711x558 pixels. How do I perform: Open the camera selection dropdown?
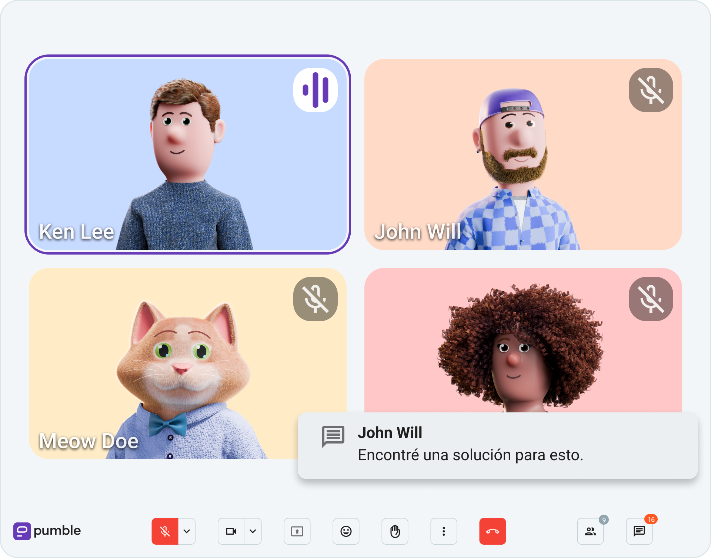click(252, 531)
